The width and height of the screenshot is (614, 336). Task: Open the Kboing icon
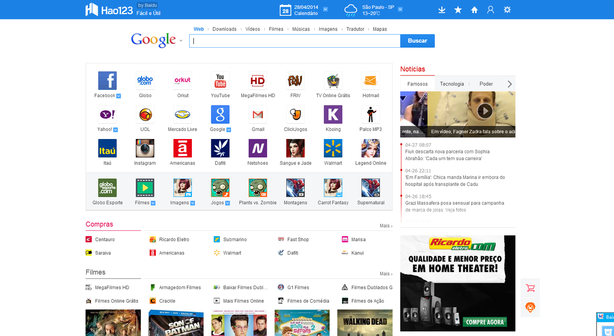click(333, 114)
